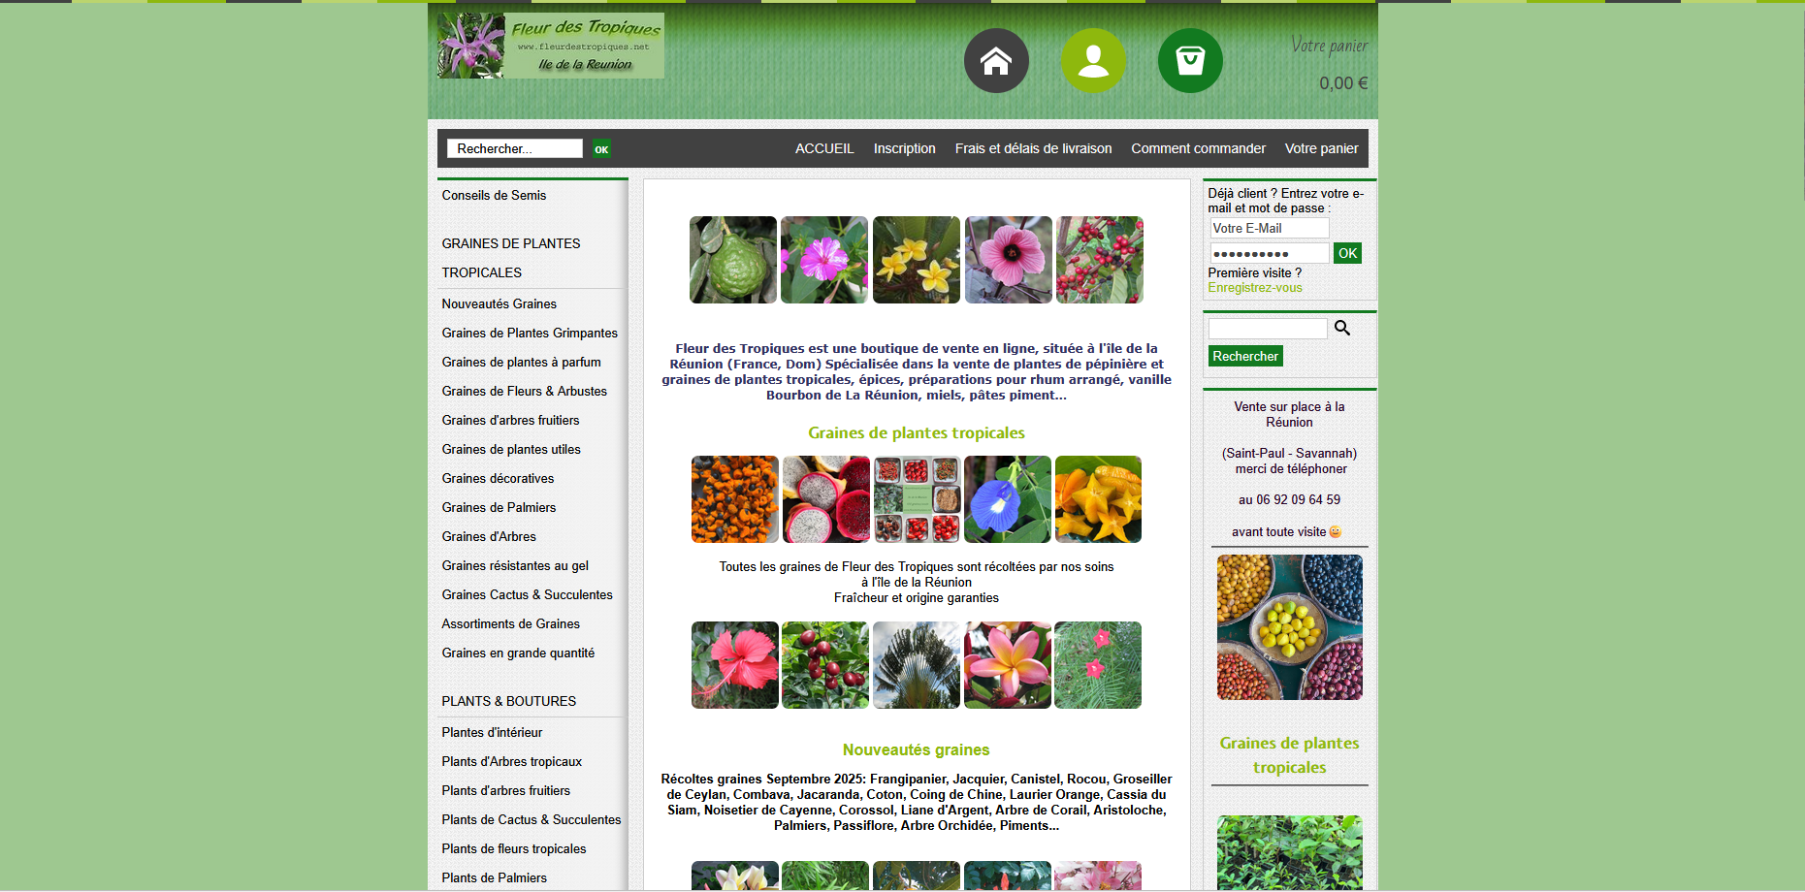Open Graines d'Arbres category
Image resolution: width=1805 pixels, height=892 pixels.
tap(489, 536)
